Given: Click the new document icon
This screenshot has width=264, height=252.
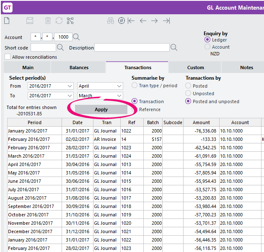Looking at the screenshot, I should pos(7,21).
